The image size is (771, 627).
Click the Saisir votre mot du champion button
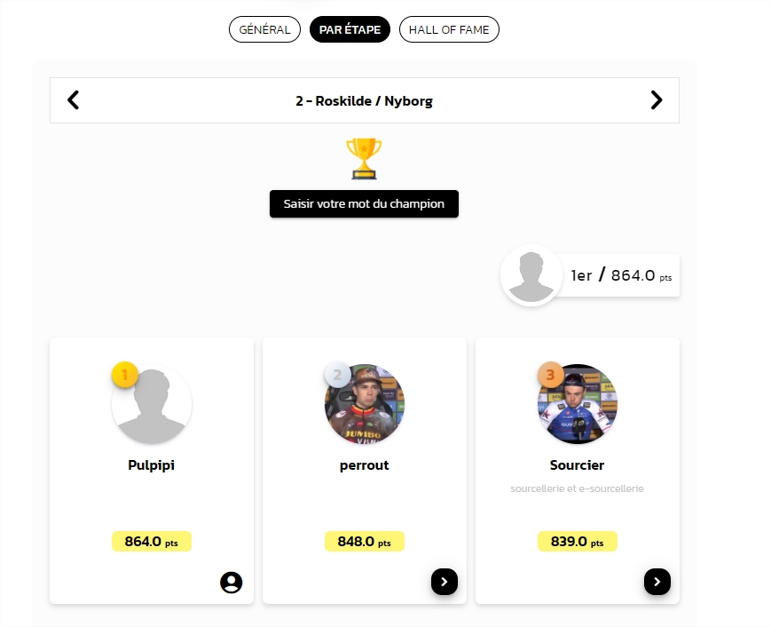click(x=364, y=203)
